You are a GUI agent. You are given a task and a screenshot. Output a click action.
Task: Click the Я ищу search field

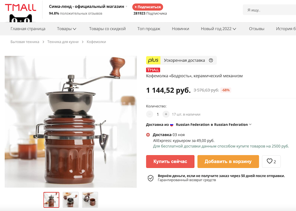[269, 10]
